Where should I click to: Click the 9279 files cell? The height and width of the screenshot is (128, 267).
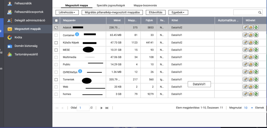(151, 94)
